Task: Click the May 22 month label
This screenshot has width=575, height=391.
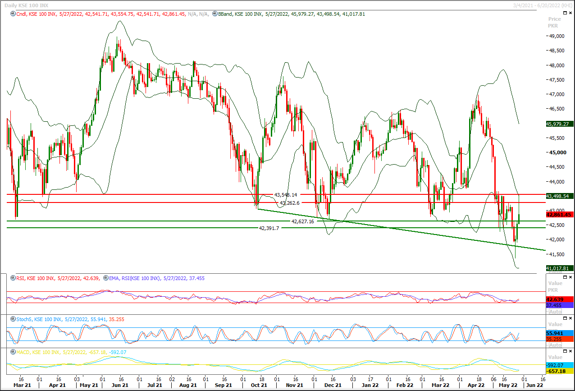Action: [x=508, y=386]
